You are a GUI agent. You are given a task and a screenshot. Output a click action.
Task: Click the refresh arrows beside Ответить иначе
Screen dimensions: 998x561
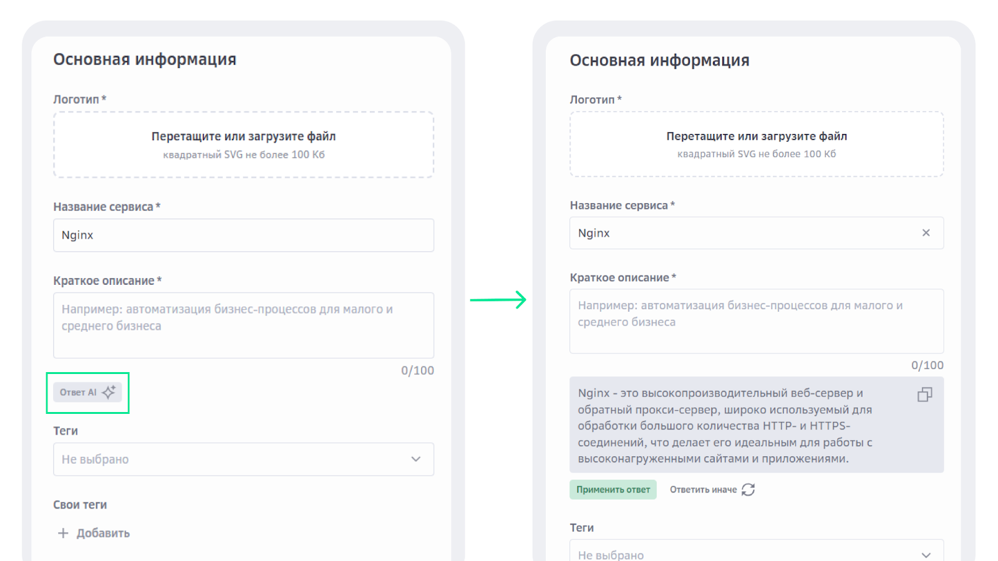(748, 490)
